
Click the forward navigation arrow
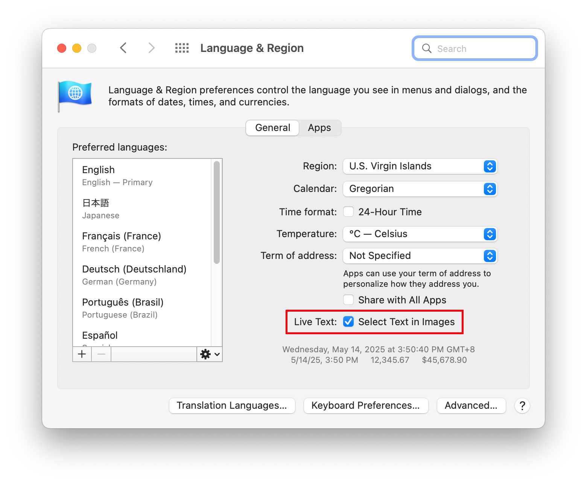pyautogui.click(x=151, y=48)
